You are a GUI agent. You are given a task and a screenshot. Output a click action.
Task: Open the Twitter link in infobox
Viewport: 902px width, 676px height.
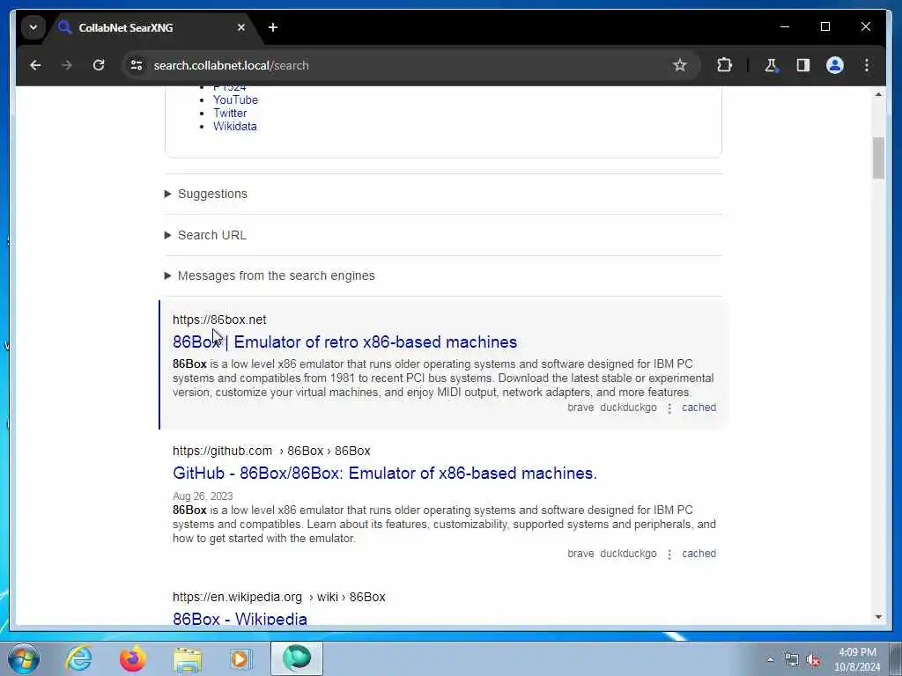tap(230, 114)
